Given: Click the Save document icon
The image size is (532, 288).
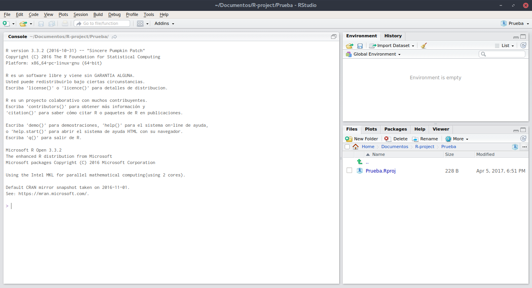Looking at the screenshot, I should point(41,24).
